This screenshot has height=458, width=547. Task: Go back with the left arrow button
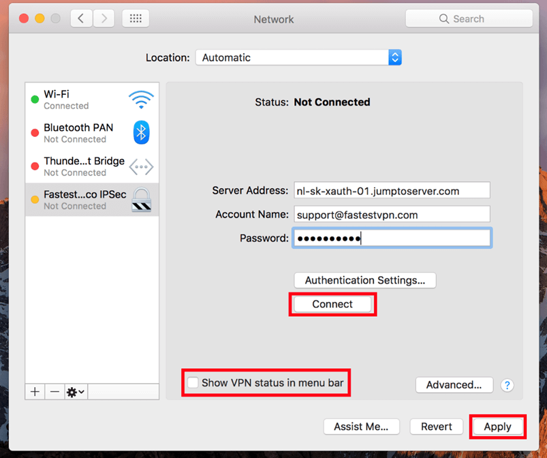tap(81, 18)
